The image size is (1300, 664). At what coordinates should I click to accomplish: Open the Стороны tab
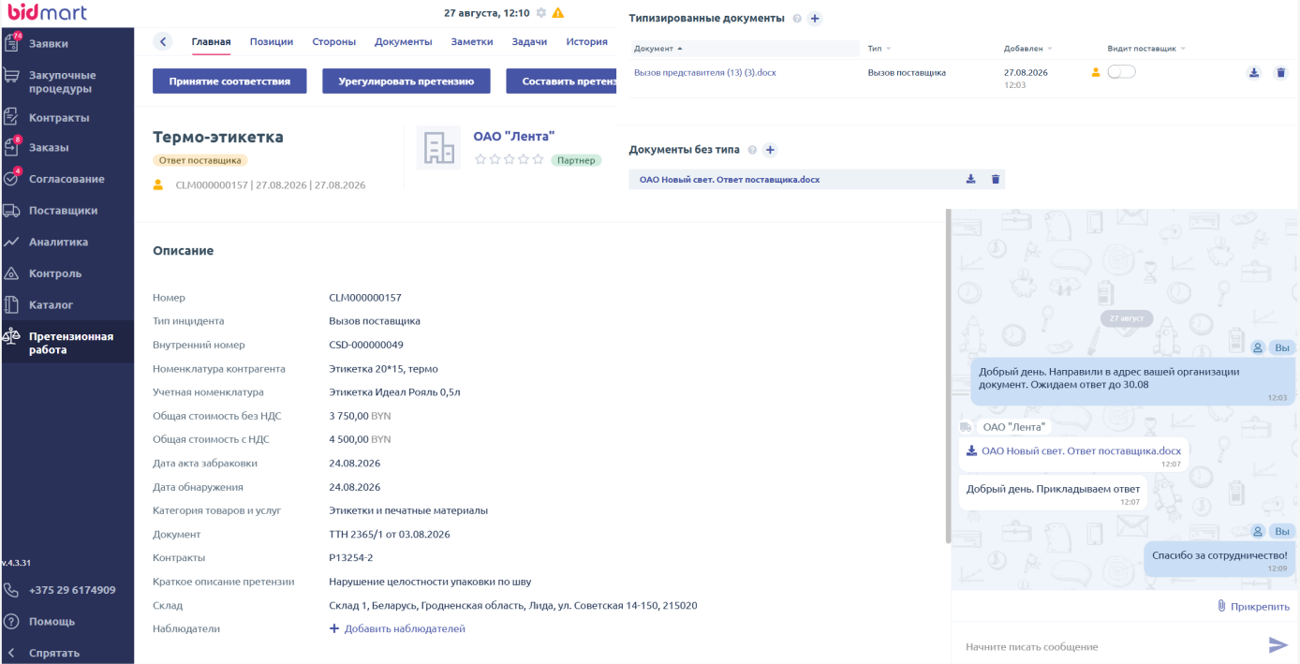333,41
